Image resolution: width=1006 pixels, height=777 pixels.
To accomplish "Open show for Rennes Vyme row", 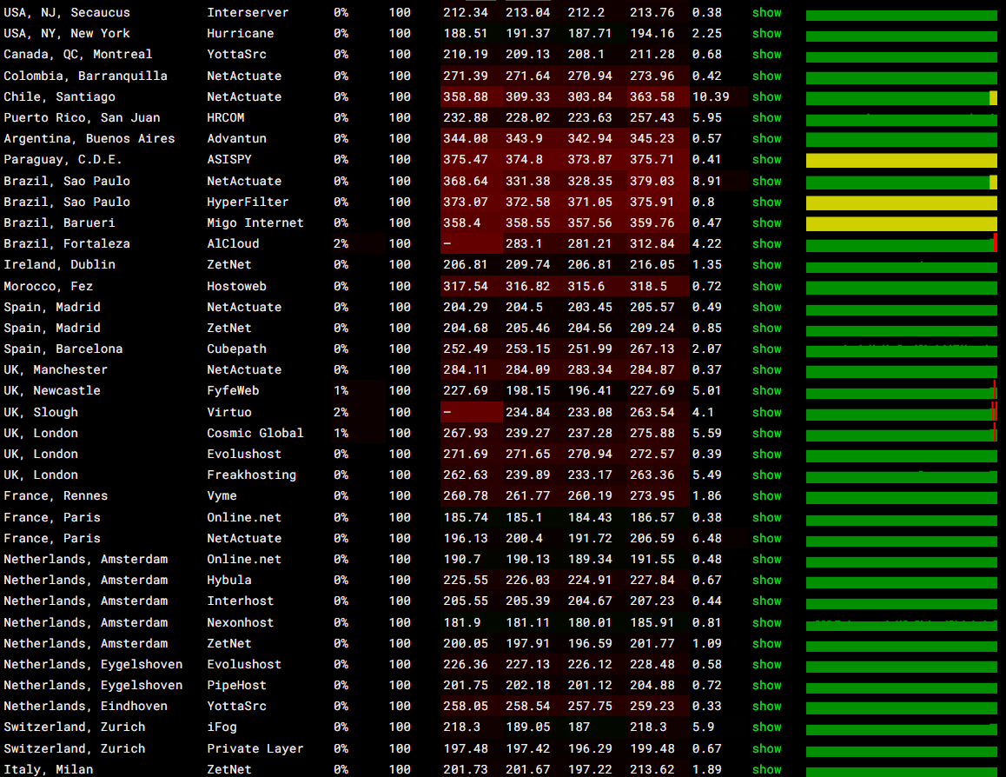I will click(767, 496).
